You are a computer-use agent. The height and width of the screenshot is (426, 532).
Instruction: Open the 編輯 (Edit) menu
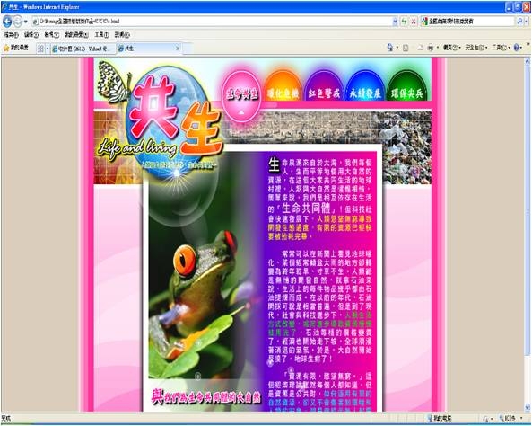31,35
